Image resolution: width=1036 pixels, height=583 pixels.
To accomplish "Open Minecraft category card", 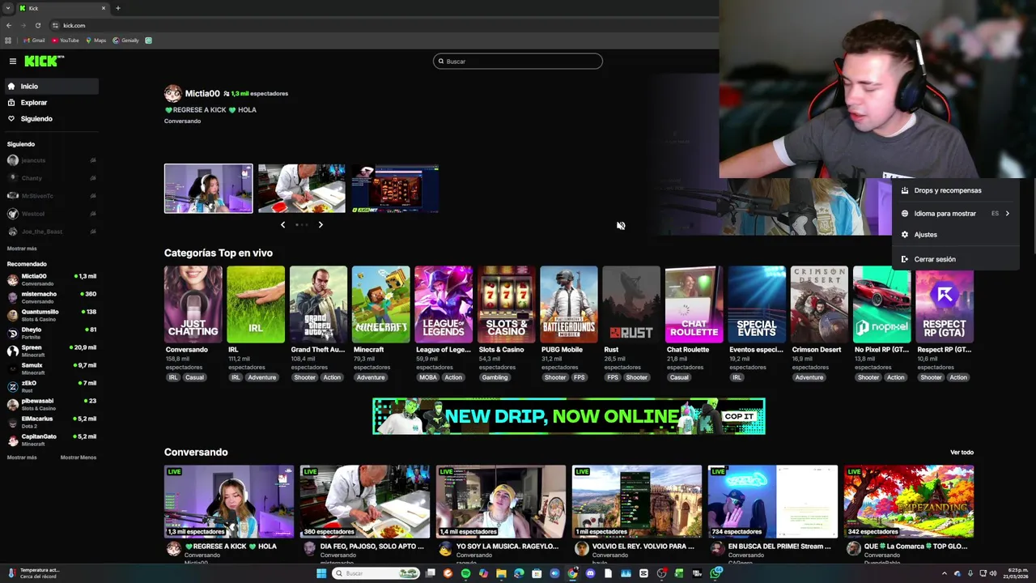I will [x=380, y=304].
